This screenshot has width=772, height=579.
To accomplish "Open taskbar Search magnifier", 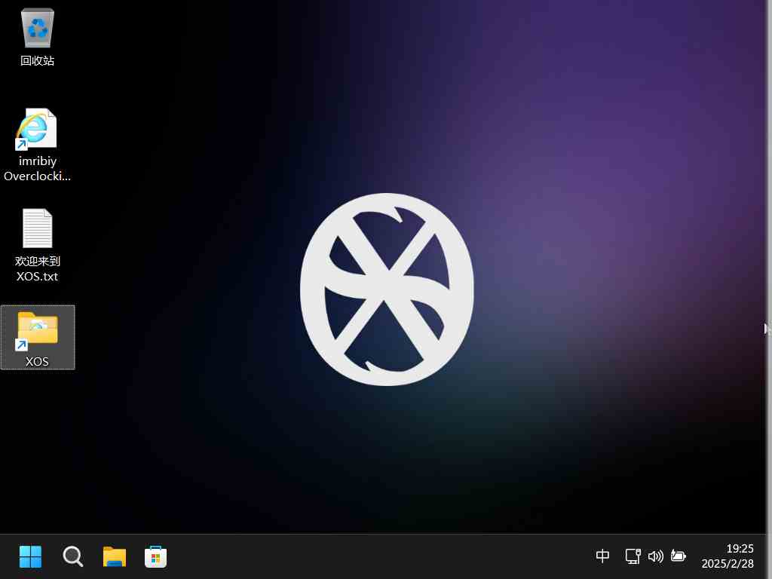I will 73,557.
